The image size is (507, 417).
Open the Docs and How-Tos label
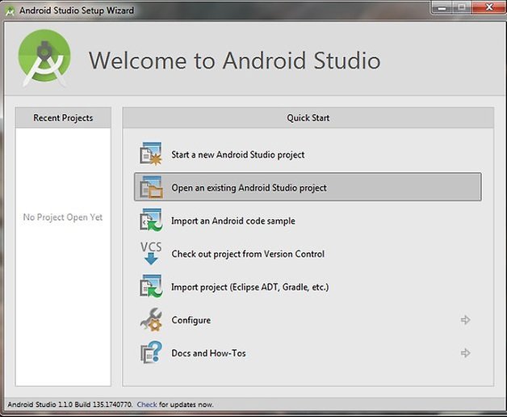pos(208,353)
